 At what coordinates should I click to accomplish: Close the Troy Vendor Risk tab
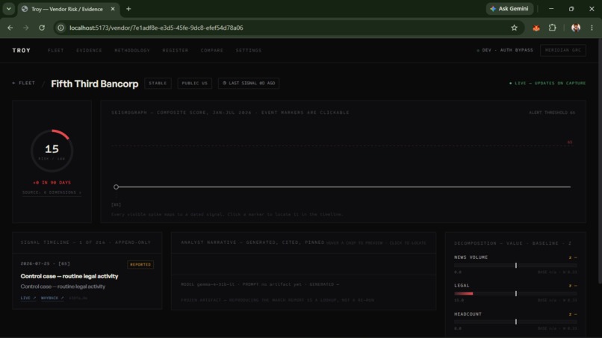[113, 9]
